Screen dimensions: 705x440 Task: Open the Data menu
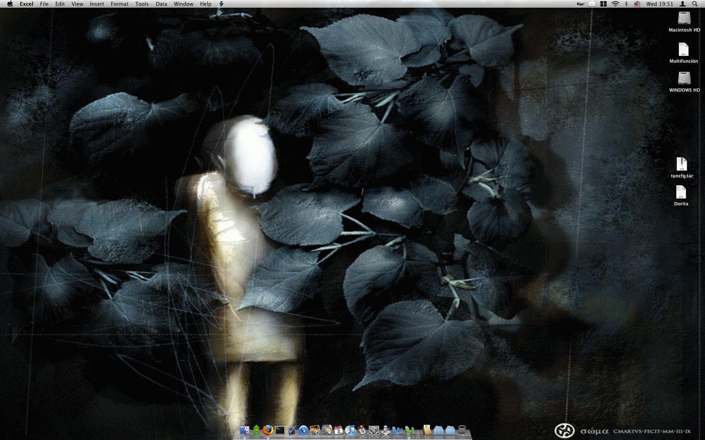click(161, 4)
